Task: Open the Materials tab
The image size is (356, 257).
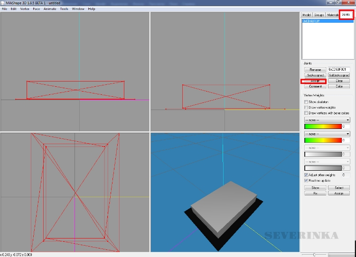Action: click(x=333, y=15)
